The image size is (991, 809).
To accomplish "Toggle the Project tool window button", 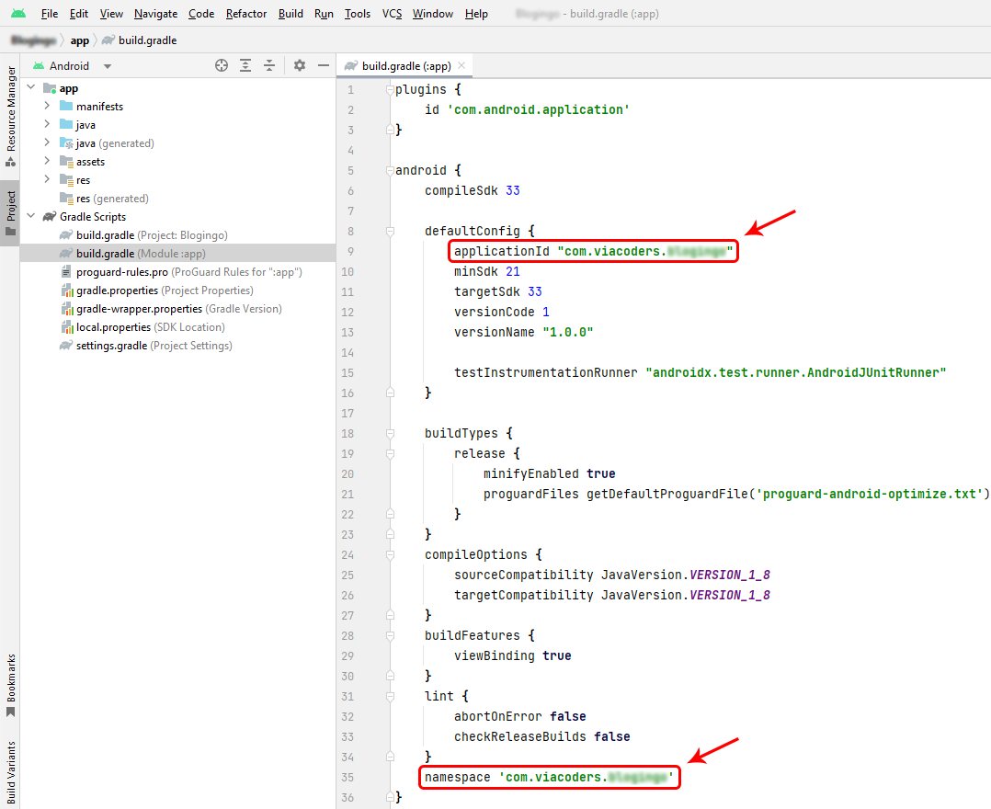I will coord(10,213).
